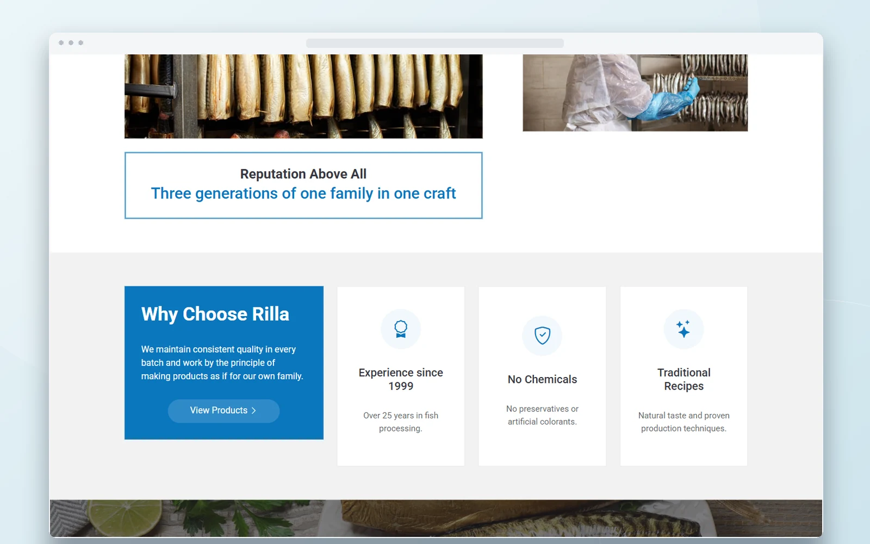This screenshot has width=870, height=544.
Task: Click the sparkle stars icon
Action: (x=683, y=329)
